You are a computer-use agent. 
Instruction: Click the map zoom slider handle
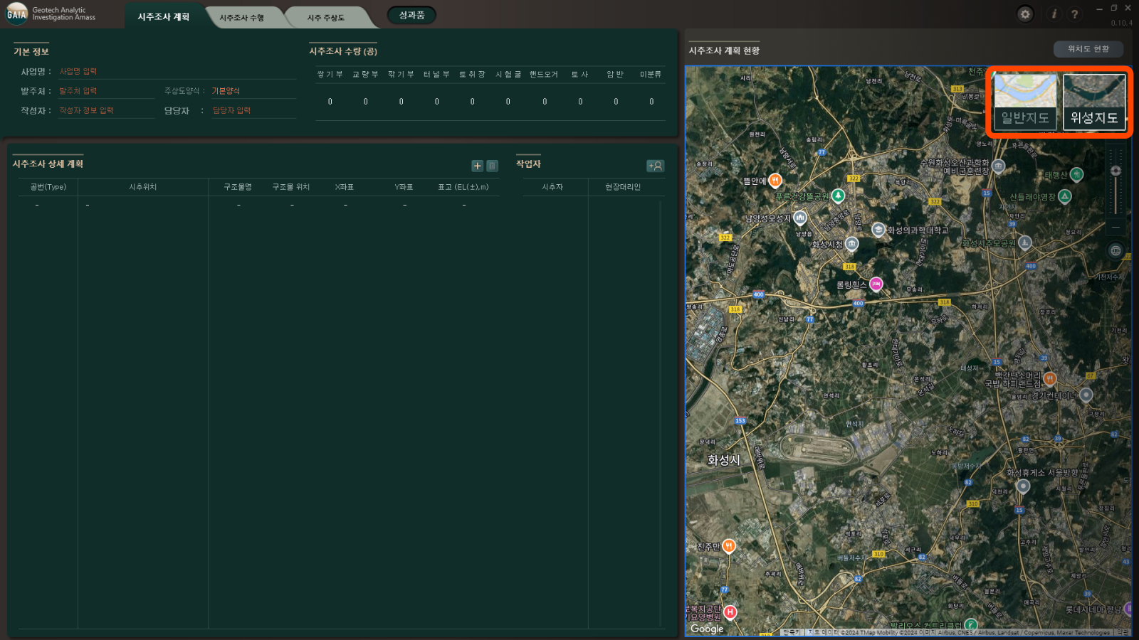pos(1116,171)
